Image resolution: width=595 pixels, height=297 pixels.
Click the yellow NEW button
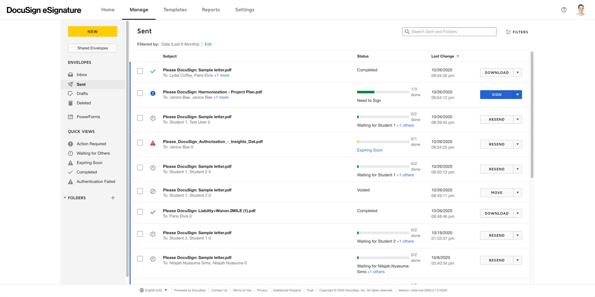(92, 31)
